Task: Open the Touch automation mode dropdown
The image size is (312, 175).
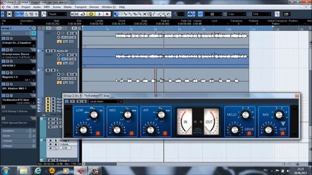Action: pyautogui.click(x=58, y=14)
